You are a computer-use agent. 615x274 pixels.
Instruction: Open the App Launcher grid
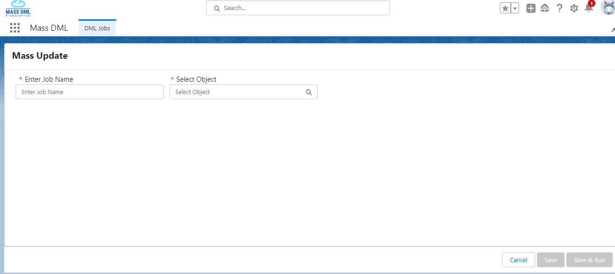pos(15,28)
